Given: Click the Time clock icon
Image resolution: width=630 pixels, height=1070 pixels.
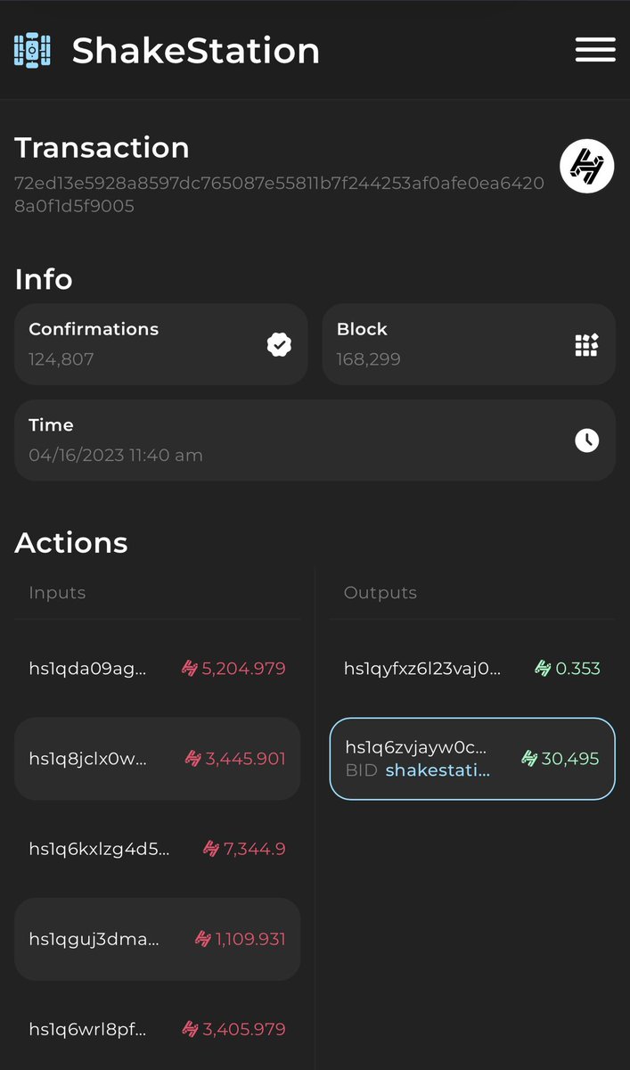Looking at the screenshot, I should pos(586,440).
